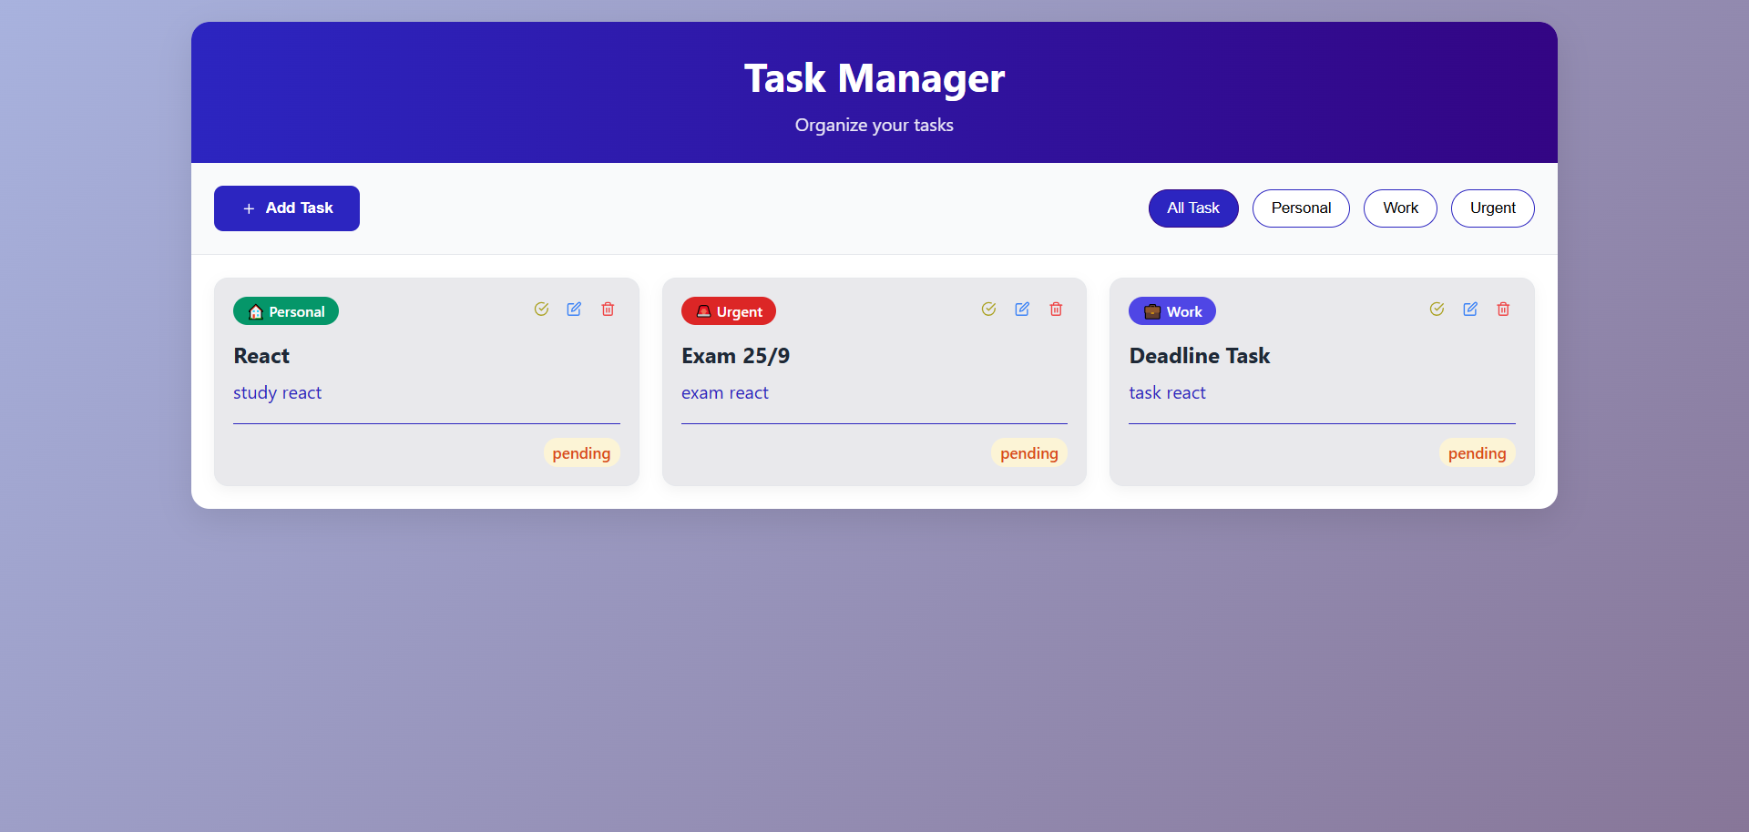Complete the Deadline Task with check icon
Viewport: 1749px width, 832px height.
tap(1437, 309)
